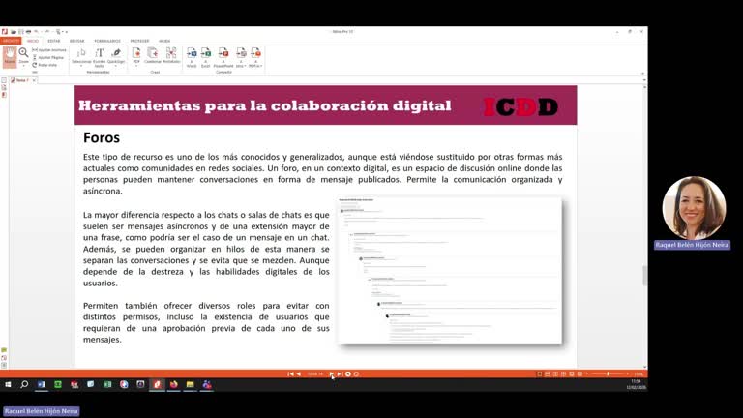Viewport: 743px width, 418px height.
Task: Switch to the INICIO ribbon tab
Action: click(x=33, y=41)
